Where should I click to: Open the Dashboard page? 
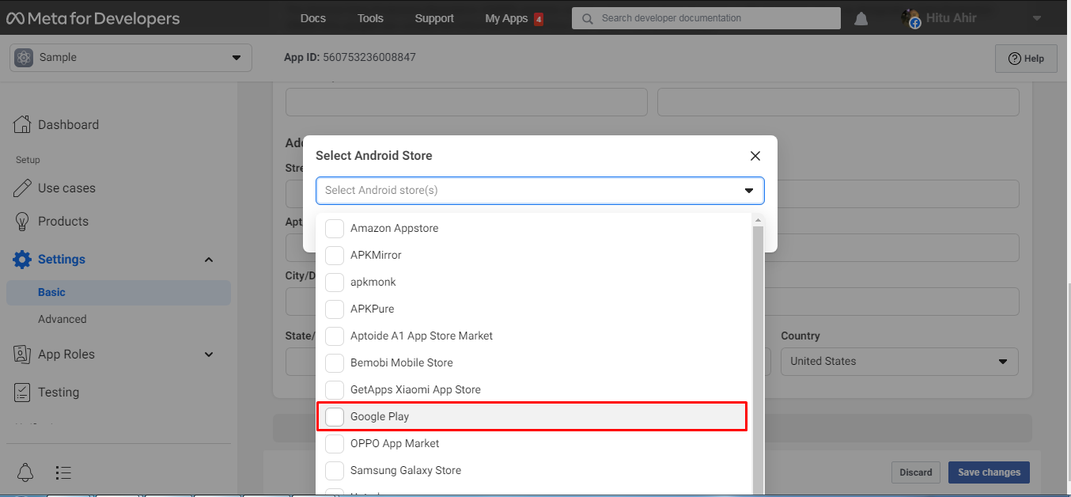coord(68,125)
